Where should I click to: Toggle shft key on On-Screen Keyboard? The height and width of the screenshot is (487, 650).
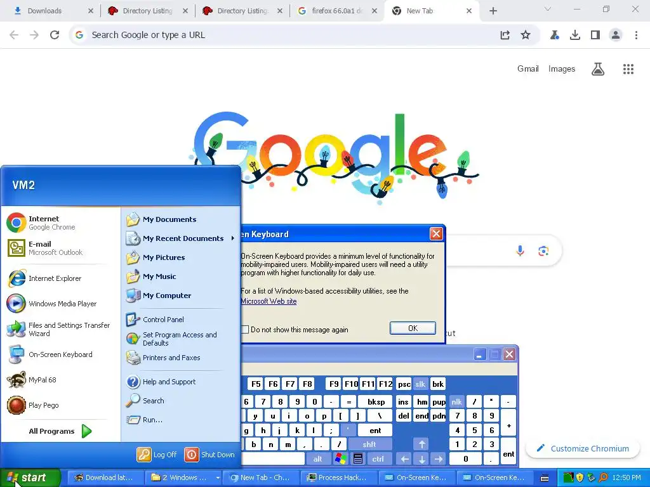click(x=369, y=445)
